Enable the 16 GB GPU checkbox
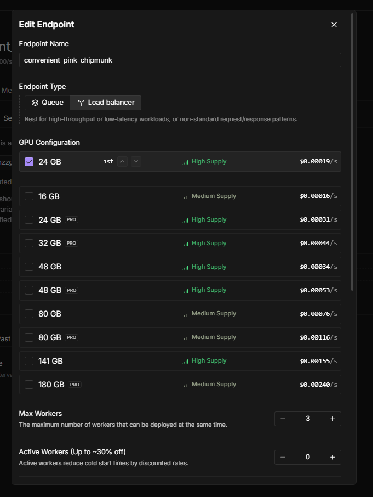Image resolution: width=373 pixels, height=497 pixels. 29,196
